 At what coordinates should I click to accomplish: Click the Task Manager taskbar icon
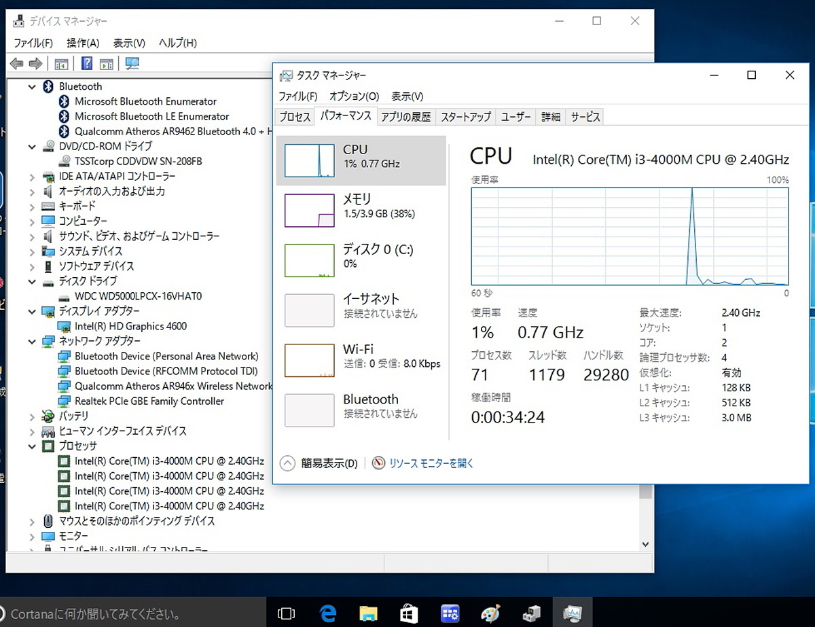(573, 614)
